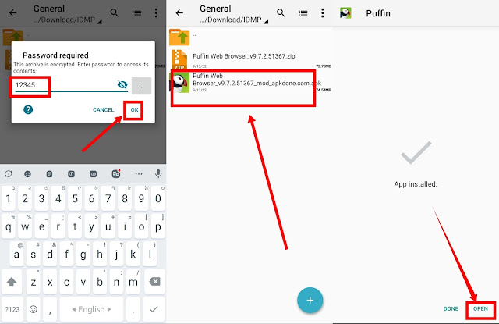499x324 pixels.
Task: Open search in the middle file manager panel
Action: 281,13
